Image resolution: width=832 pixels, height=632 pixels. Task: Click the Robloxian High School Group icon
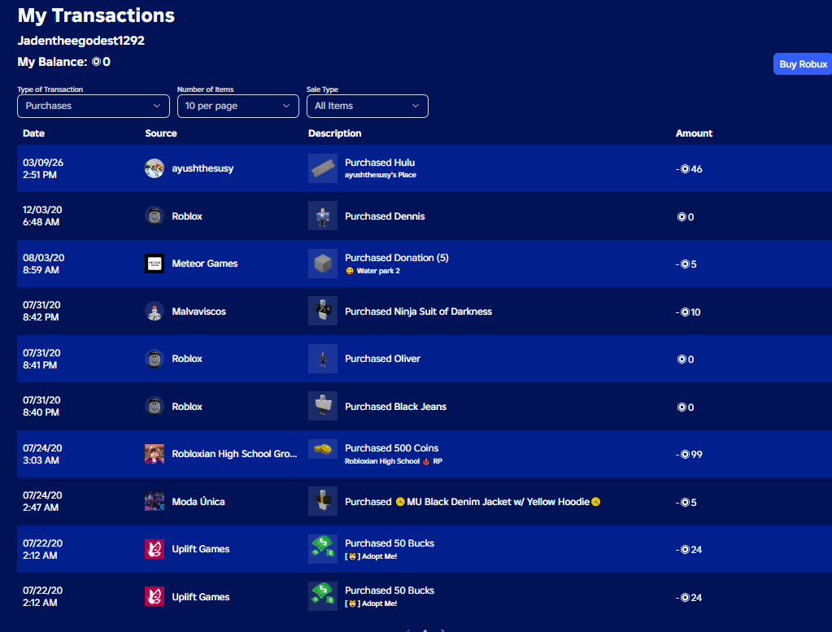(155, 454)
